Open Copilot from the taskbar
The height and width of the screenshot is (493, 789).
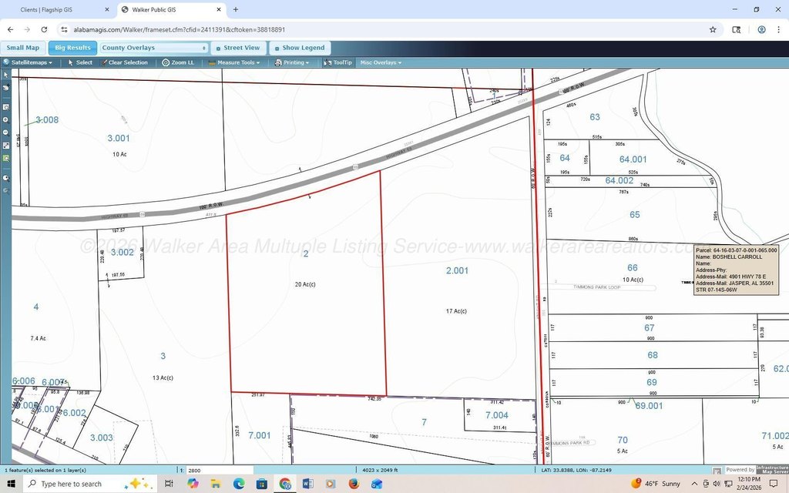pos(193,484)
